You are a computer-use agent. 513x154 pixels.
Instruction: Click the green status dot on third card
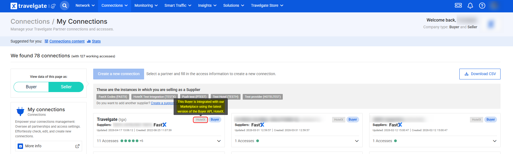click(x=395, y=141)
